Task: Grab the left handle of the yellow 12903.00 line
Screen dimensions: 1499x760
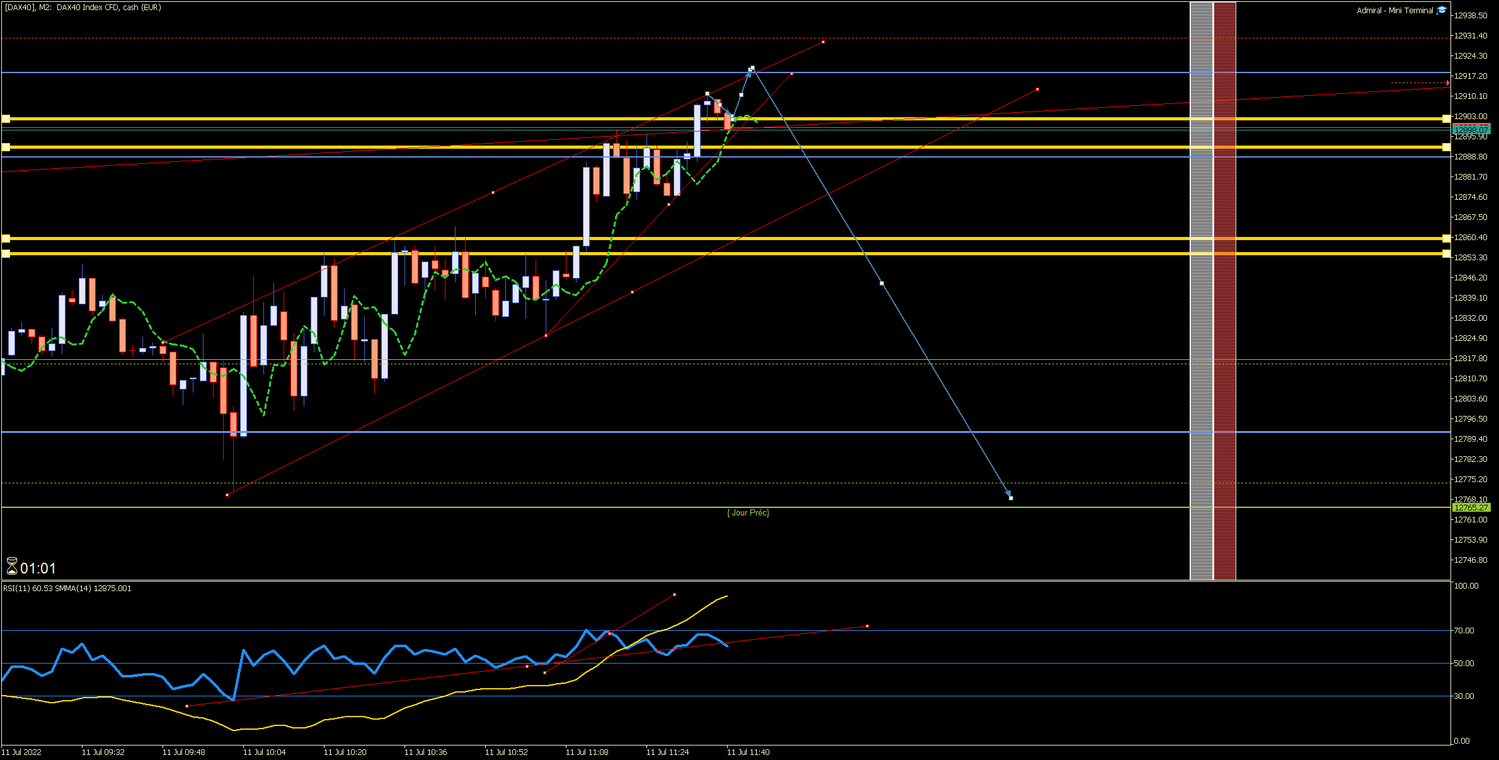Action: coord(6,118)
